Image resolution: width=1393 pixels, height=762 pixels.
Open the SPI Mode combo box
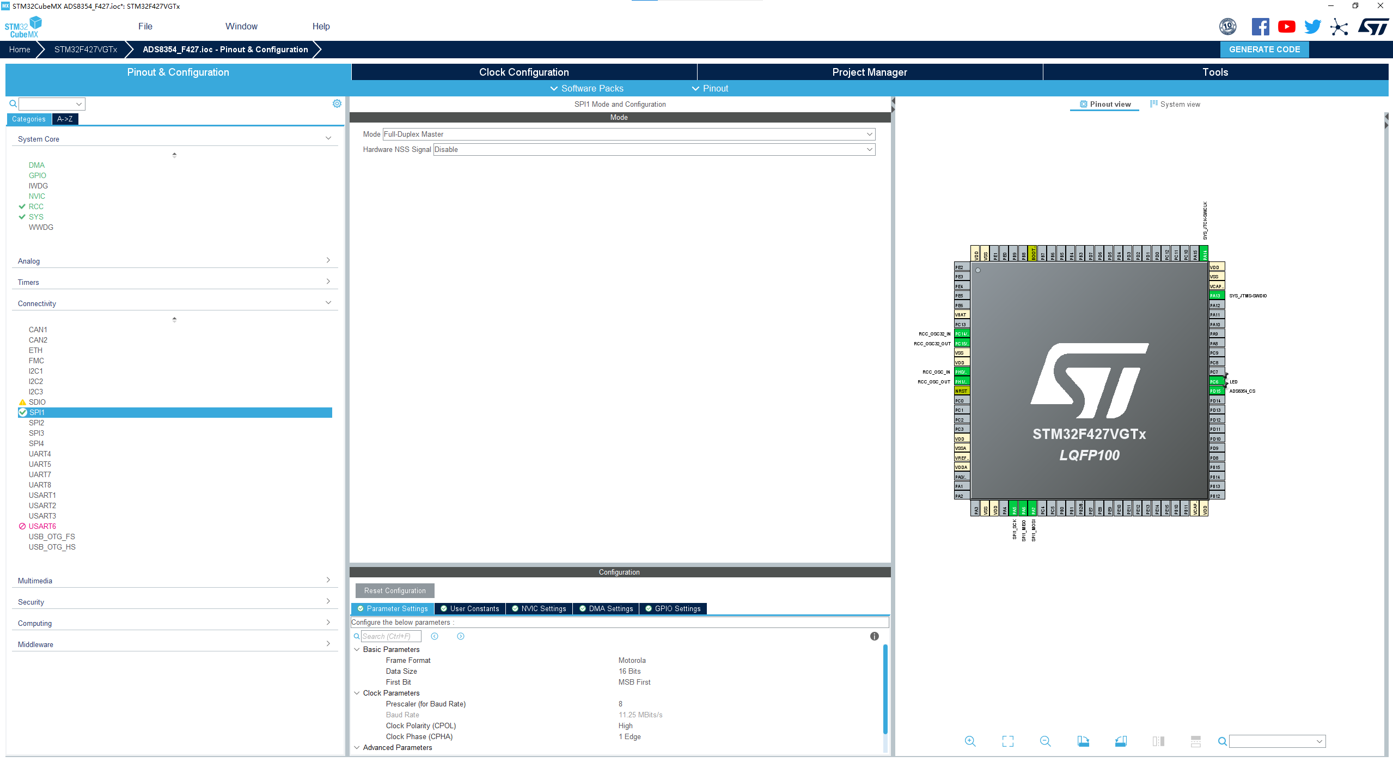coord(629,134)
